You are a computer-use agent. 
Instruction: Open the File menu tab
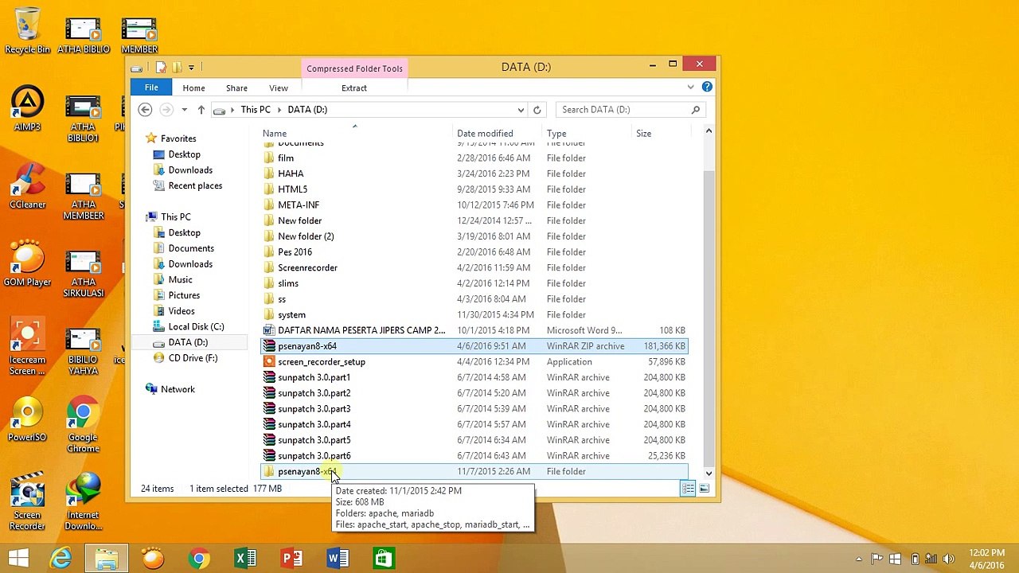[151, 88]
